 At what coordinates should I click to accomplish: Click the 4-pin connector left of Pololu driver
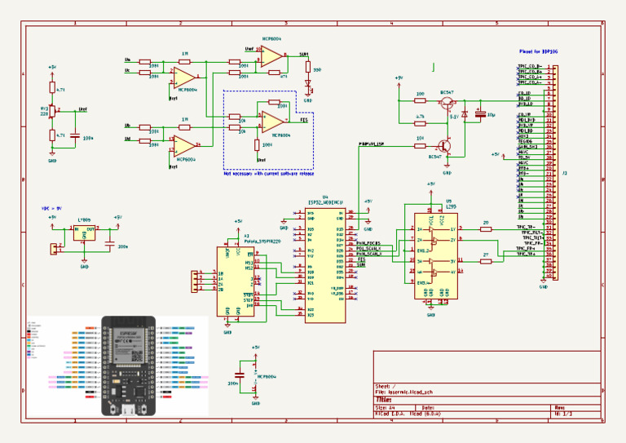(x=195, y=281)
